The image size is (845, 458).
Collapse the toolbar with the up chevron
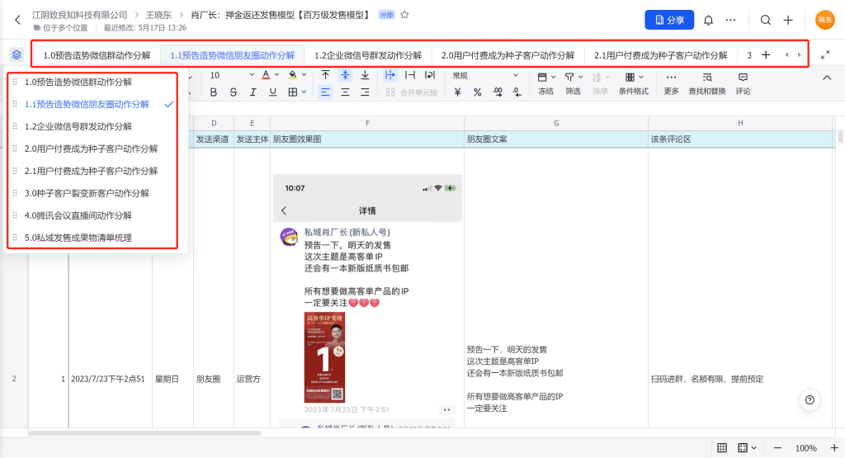tap(827, 78)
